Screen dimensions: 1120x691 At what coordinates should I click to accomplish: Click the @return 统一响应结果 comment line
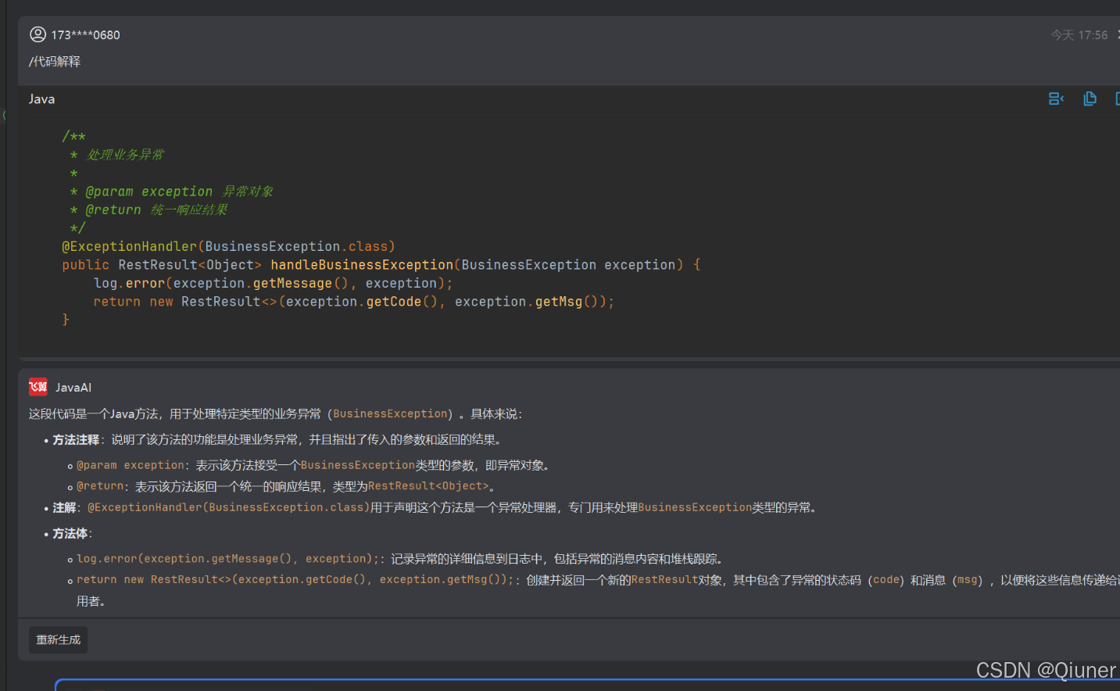[149, 209]
